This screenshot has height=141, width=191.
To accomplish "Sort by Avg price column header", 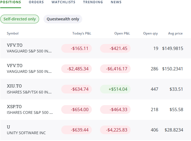I will (x=175, y=33).
